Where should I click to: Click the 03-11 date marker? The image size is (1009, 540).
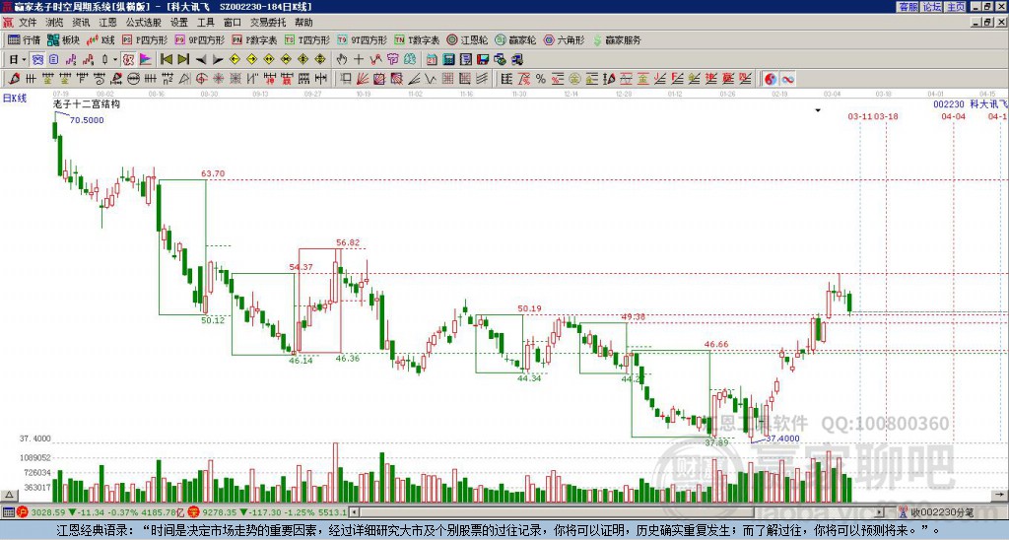[859, 116]
